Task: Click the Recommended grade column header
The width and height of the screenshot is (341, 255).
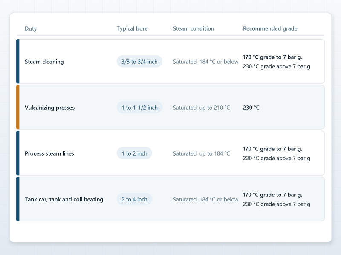Action: [x=270, y=28]
